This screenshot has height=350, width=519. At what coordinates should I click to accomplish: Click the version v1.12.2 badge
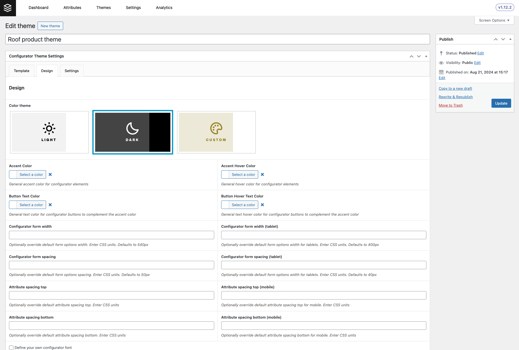pos(505,7)
